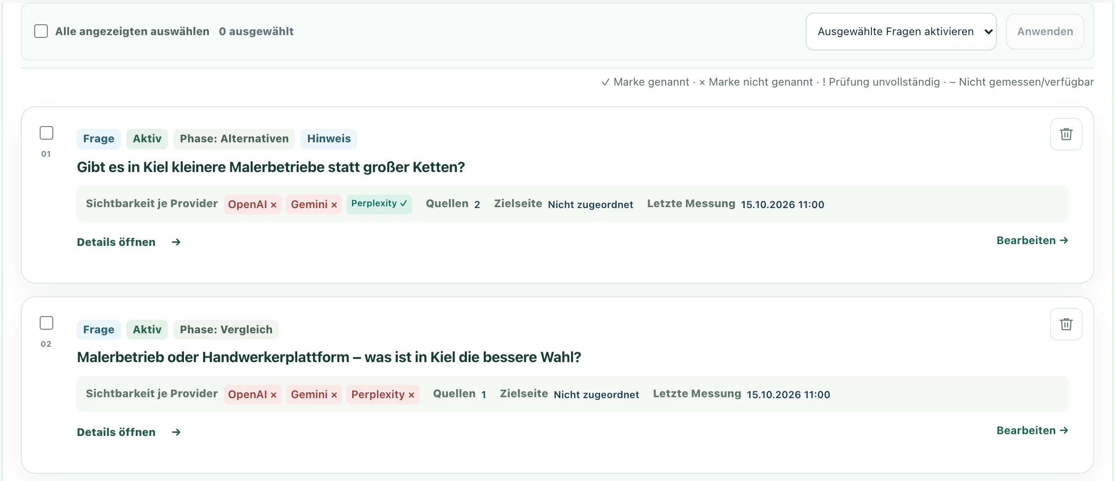Click Letzte Messung date in question 02
Image resolution: width=1115 pixels, height=481 pixels.
788,395
